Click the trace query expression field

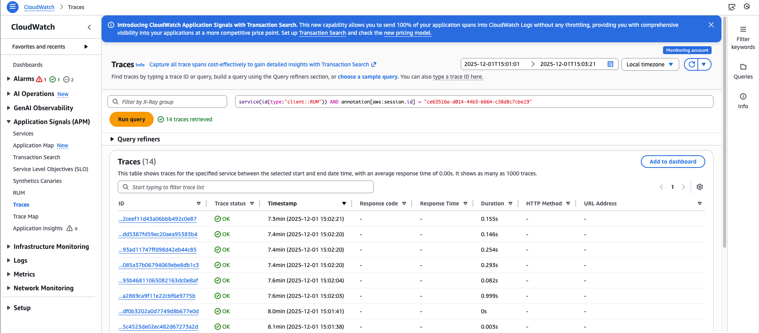[474, 102]
